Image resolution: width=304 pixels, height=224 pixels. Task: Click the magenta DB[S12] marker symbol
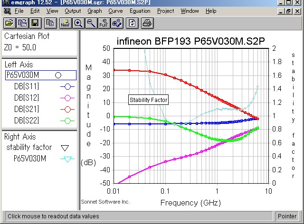click(67, 98)
